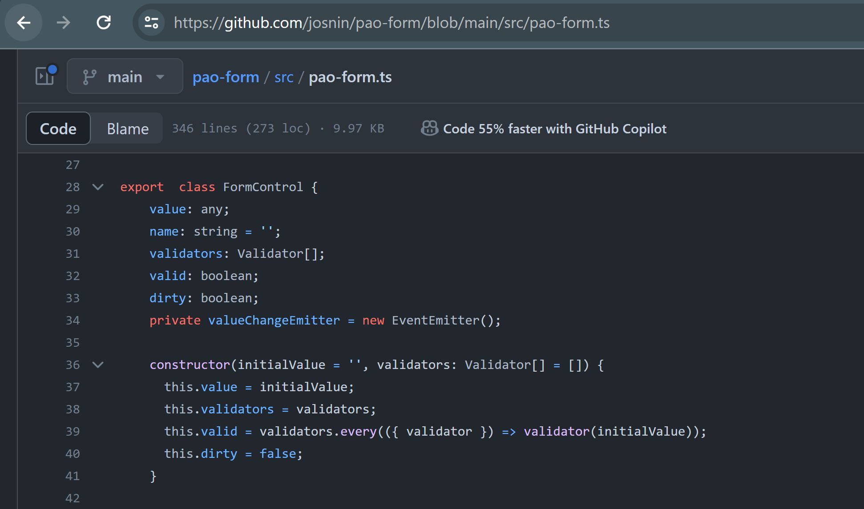Go back to the previous page
The height and width of the screenshot is (509, 864).
tap(24, 23)
